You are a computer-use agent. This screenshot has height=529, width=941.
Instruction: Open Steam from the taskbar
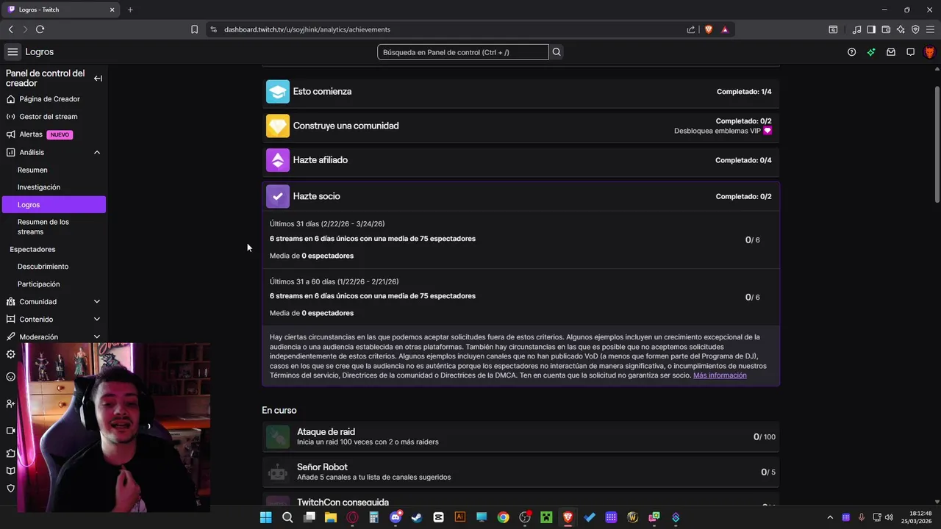pyautogui.click(x=417, y=517)
